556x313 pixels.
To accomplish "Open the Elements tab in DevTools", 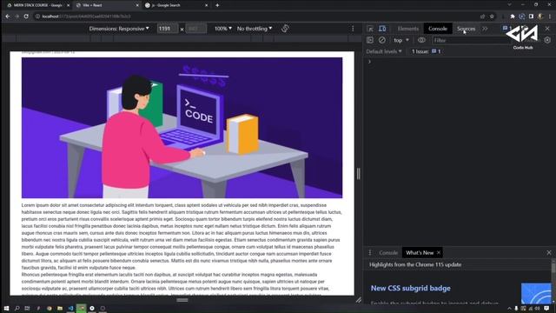I will [407, 29].
